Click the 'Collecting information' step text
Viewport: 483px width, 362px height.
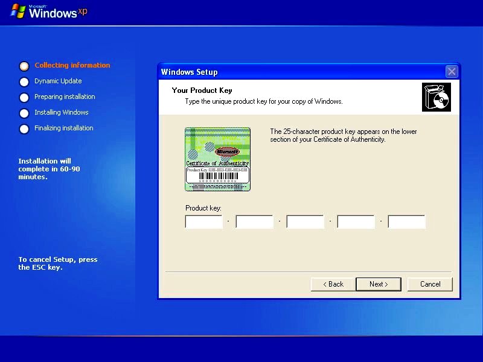coord(72,65)
